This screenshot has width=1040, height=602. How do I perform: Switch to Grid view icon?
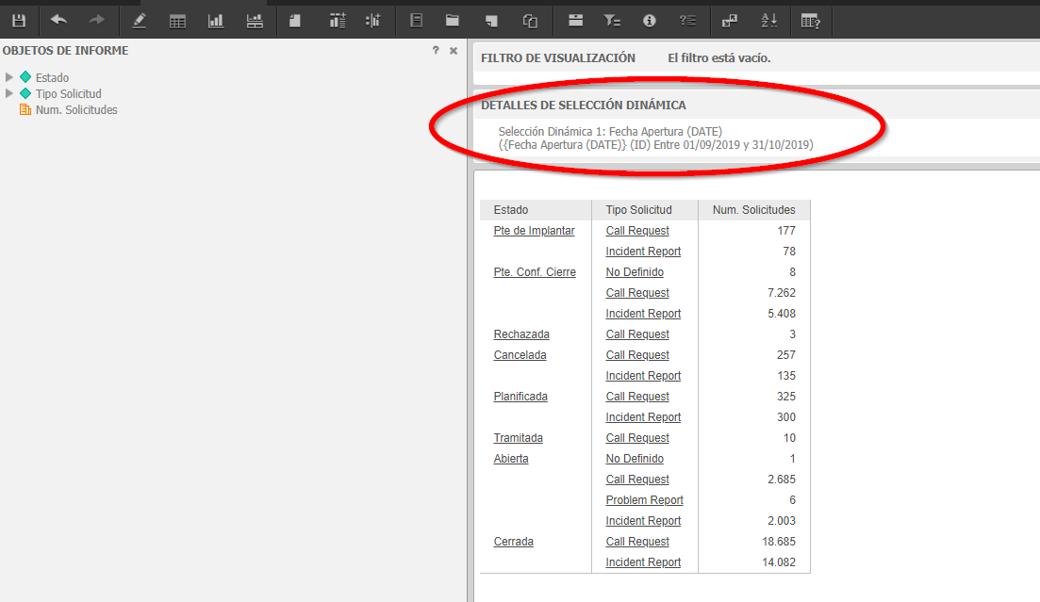[177, 22]
